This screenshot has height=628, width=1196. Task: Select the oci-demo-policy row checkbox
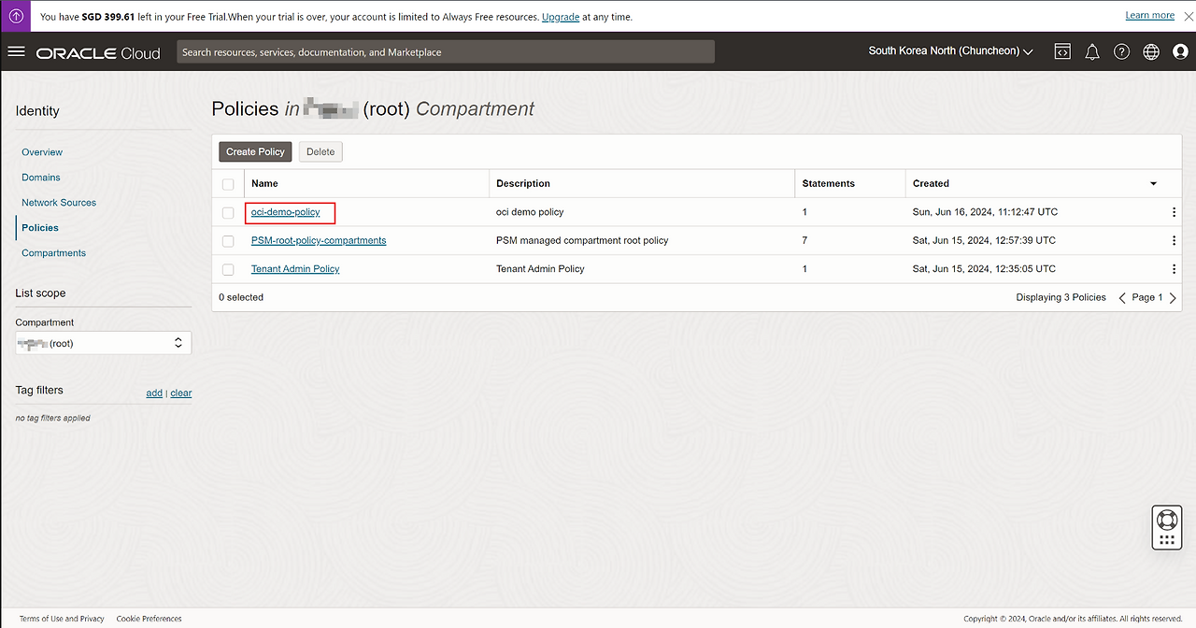click(x=228, y=213)
